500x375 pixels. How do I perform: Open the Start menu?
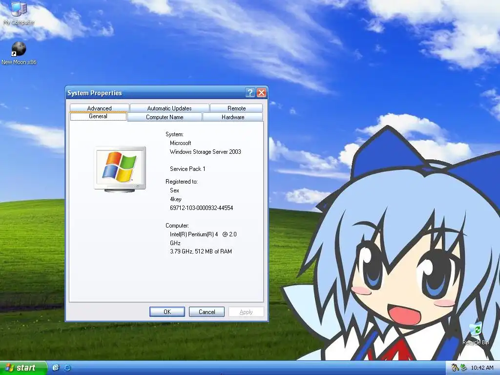tap(23, 368)
